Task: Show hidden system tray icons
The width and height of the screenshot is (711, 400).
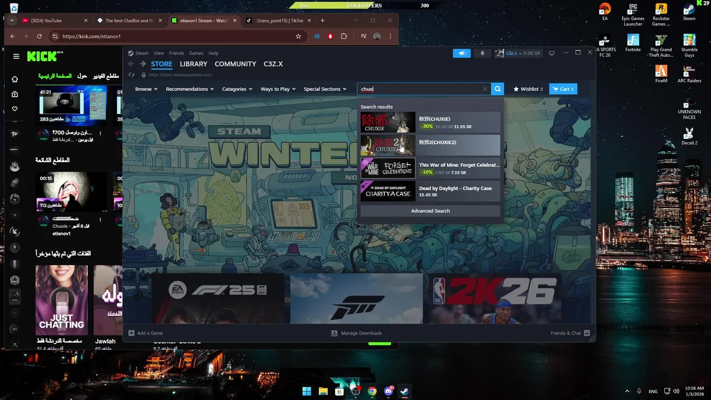Action: point(627,391)
